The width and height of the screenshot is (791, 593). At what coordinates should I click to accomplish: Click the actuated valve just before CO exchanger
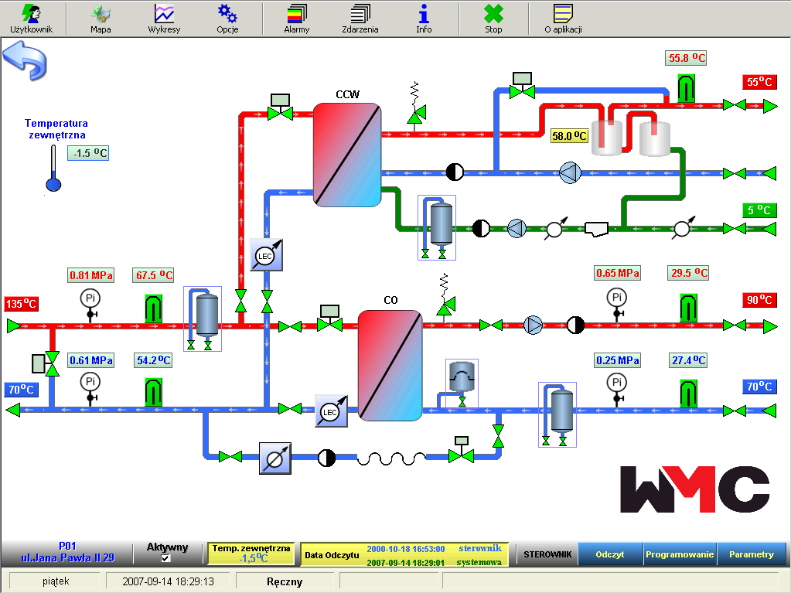pyautogui.click(x=330, y=319)
